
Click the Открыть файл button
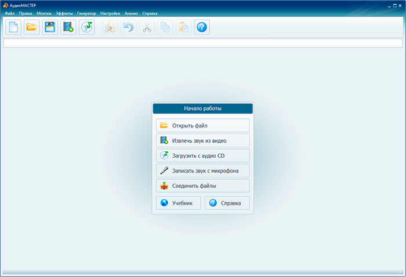pyautogui.click(x=203, y=125)
